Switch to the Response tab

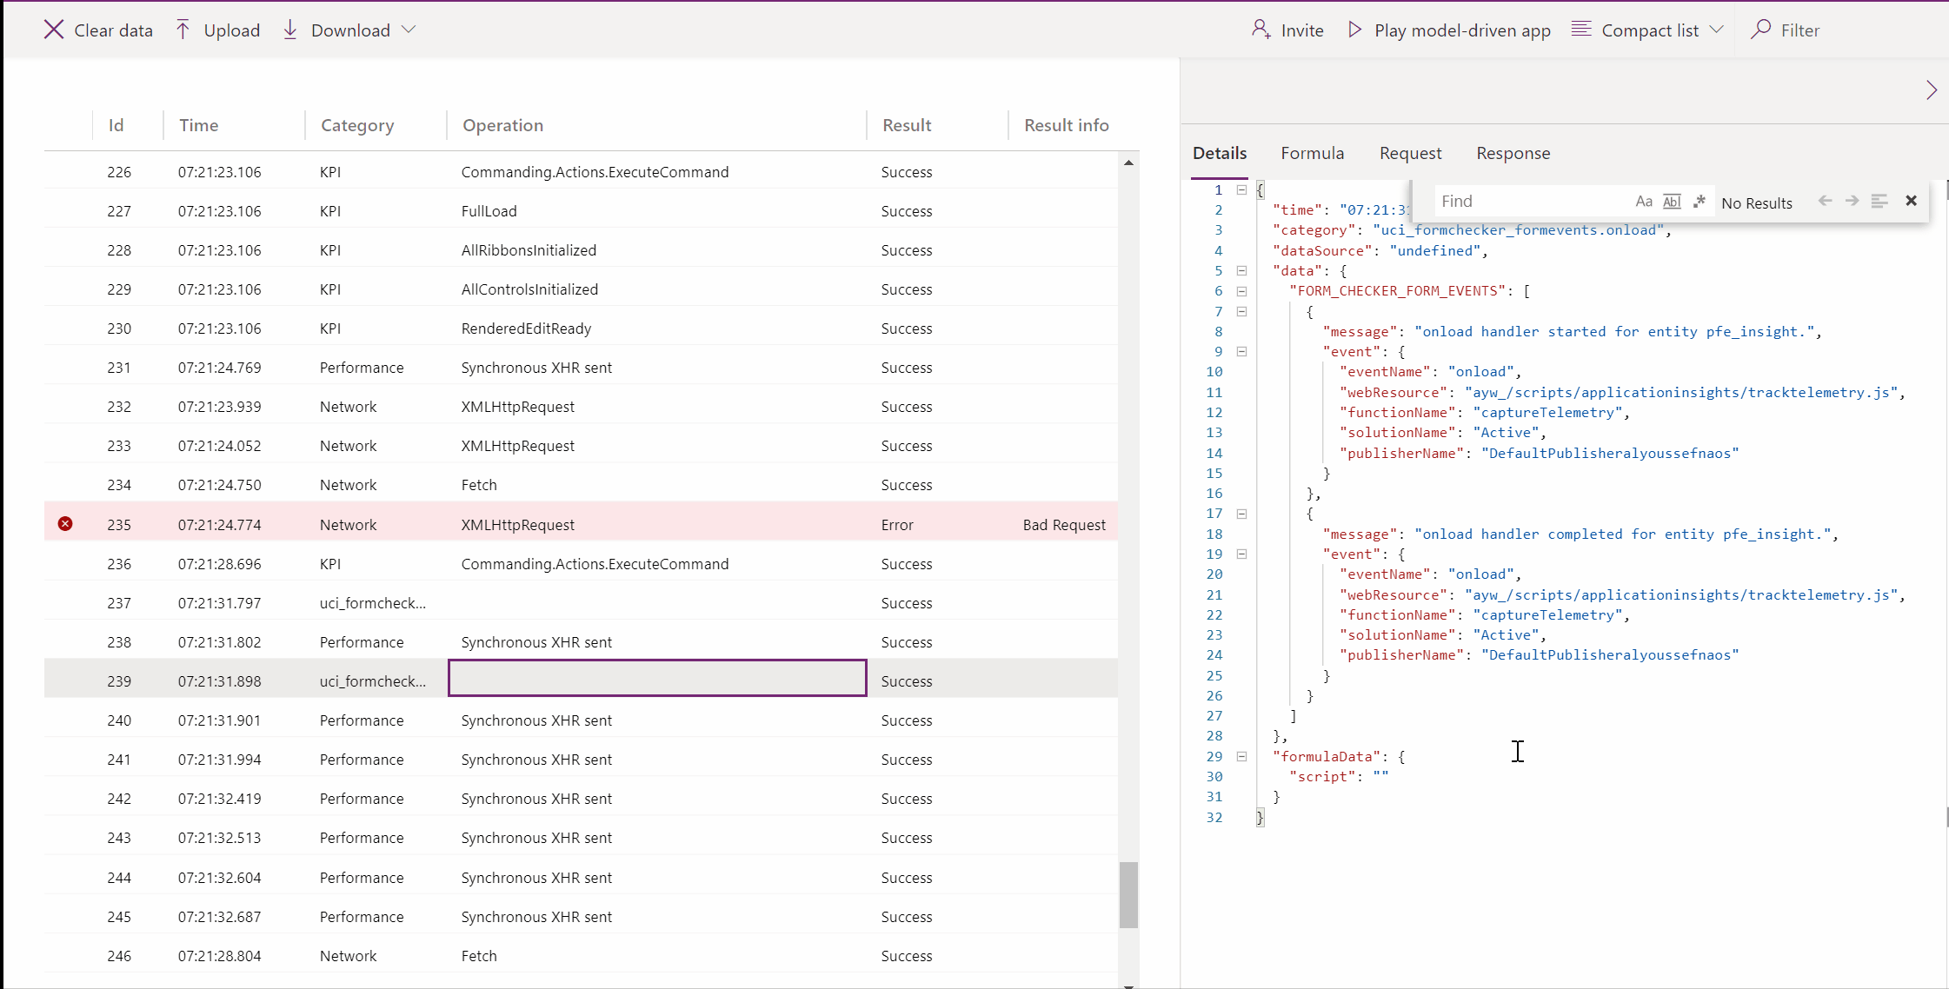pos(1513,153)
